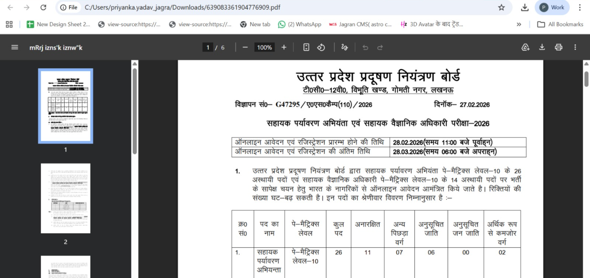The height and width of the screenshot is (278, 590).
Task: Open PDF viewer more actions menu
Action: pos(575,47)
